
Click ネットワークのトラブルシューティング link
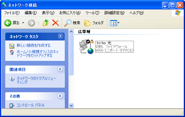(36, 80)
